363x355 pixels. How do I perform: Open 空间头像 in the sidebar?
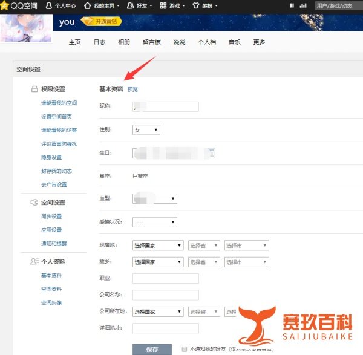coord(51,302)
